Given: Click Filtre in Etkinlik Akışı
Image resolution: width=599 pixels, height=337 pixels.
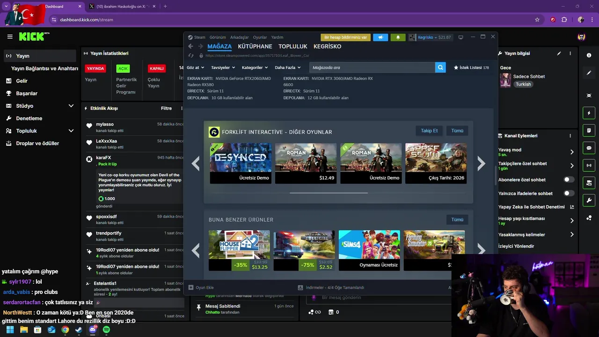Looking at the screenshot, I should point(166,108).
